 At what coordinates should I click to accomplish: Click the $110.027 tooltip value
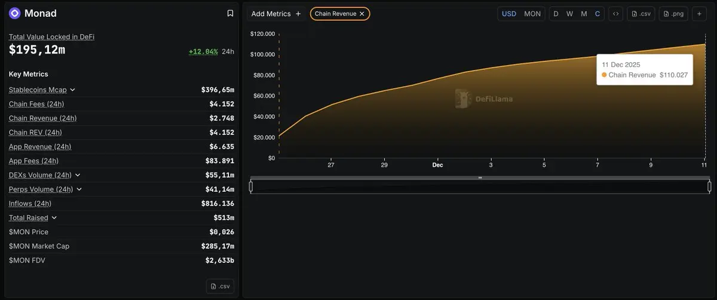click(x=673, y=75)
